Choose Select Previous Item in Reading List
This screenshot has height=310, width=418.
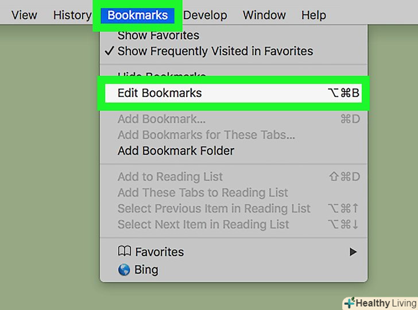point(214,209)
